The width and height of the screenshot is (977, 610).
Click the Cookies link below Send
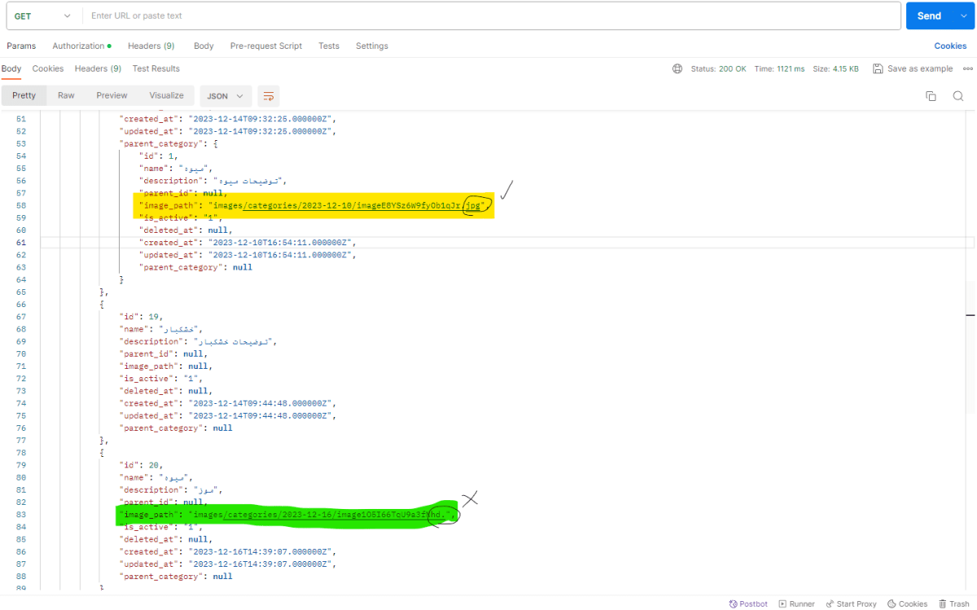(950, 46)
